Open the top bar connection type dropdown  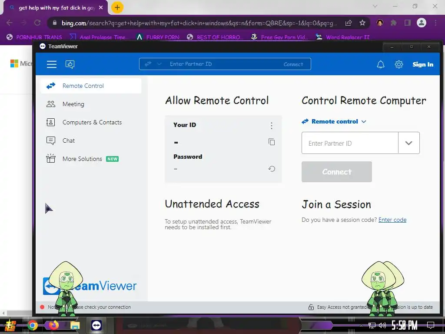point(159,64)
